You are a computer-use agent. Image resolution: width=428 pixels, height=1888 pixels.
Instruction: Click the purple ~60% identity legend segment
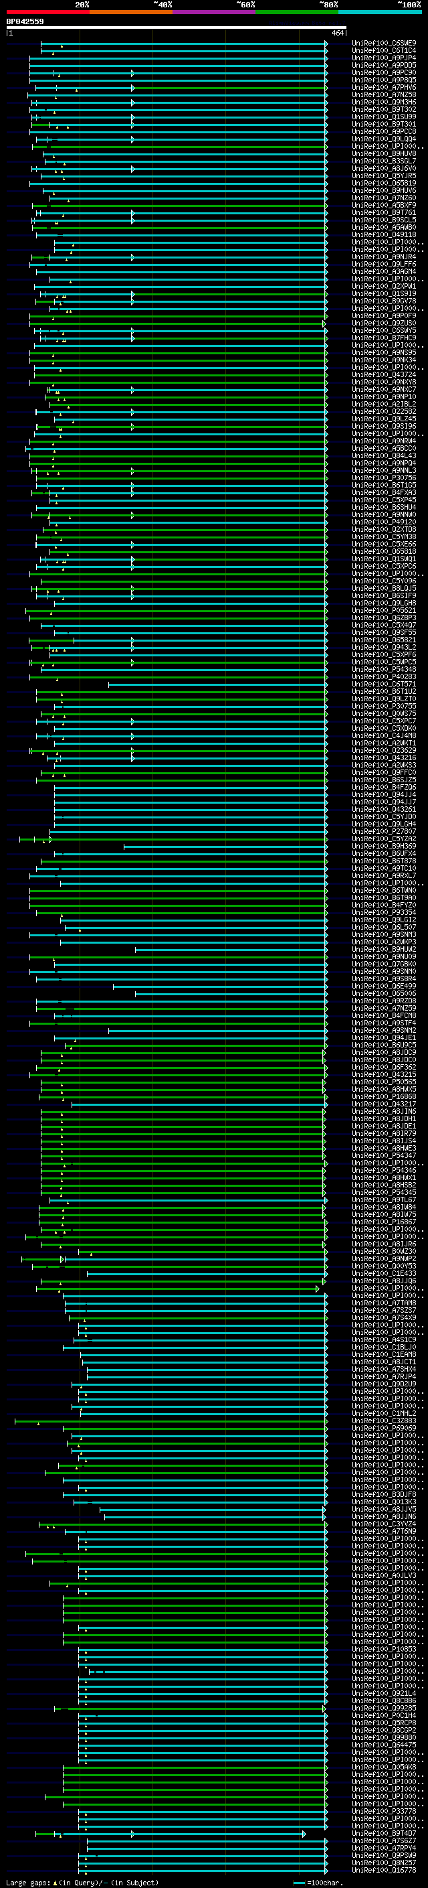point(213,12)
